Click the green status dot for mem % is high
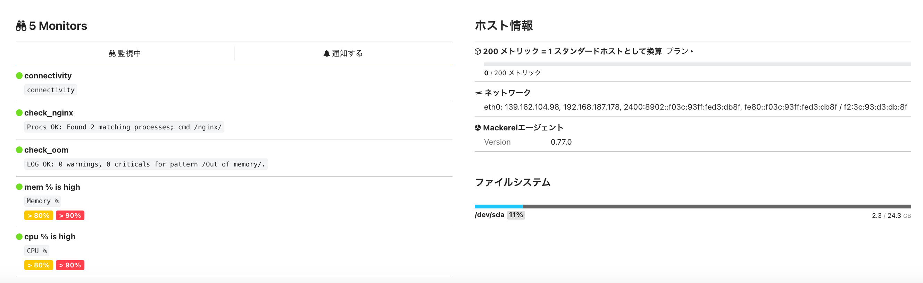923x283 pixels. point(19,187)
